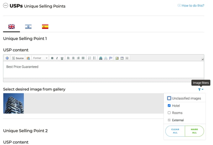Screen dimensions: 213x145
Task: Collapse the USPs section header toggle
Action: [6, 6]
